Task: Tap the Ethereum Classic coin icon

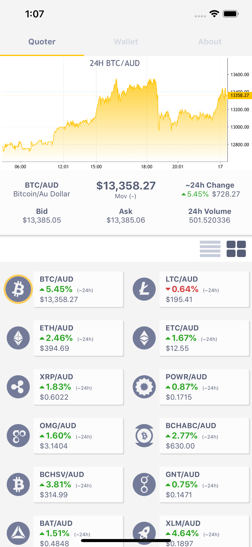Action: pyautogui.click(x=144, y=338)
